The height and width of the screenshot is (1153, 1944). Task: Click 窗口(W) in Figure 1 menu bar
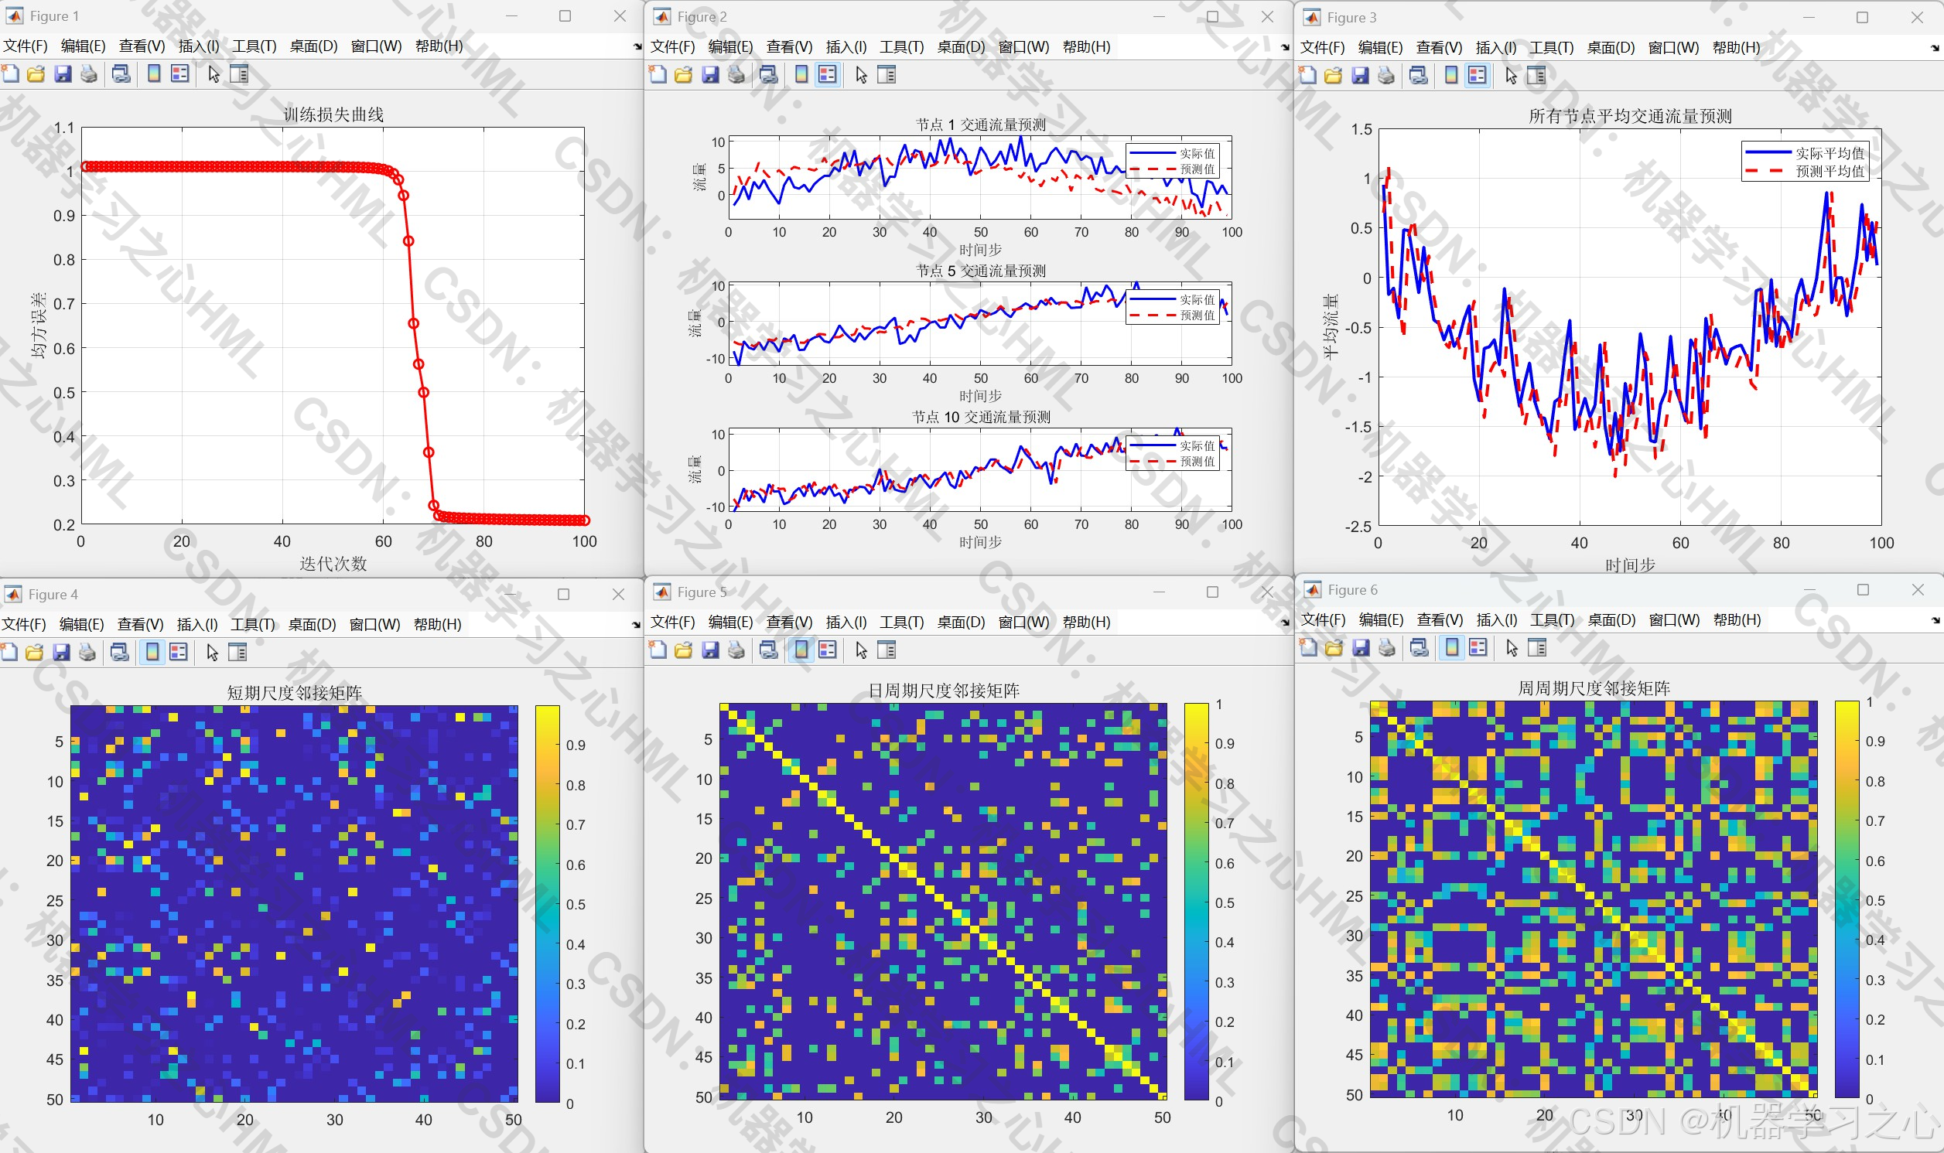pyautogui.click(x=376, y=46)
